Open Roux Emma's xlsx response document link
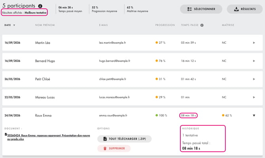The image size is (265, 158). [x=49, y=137]
